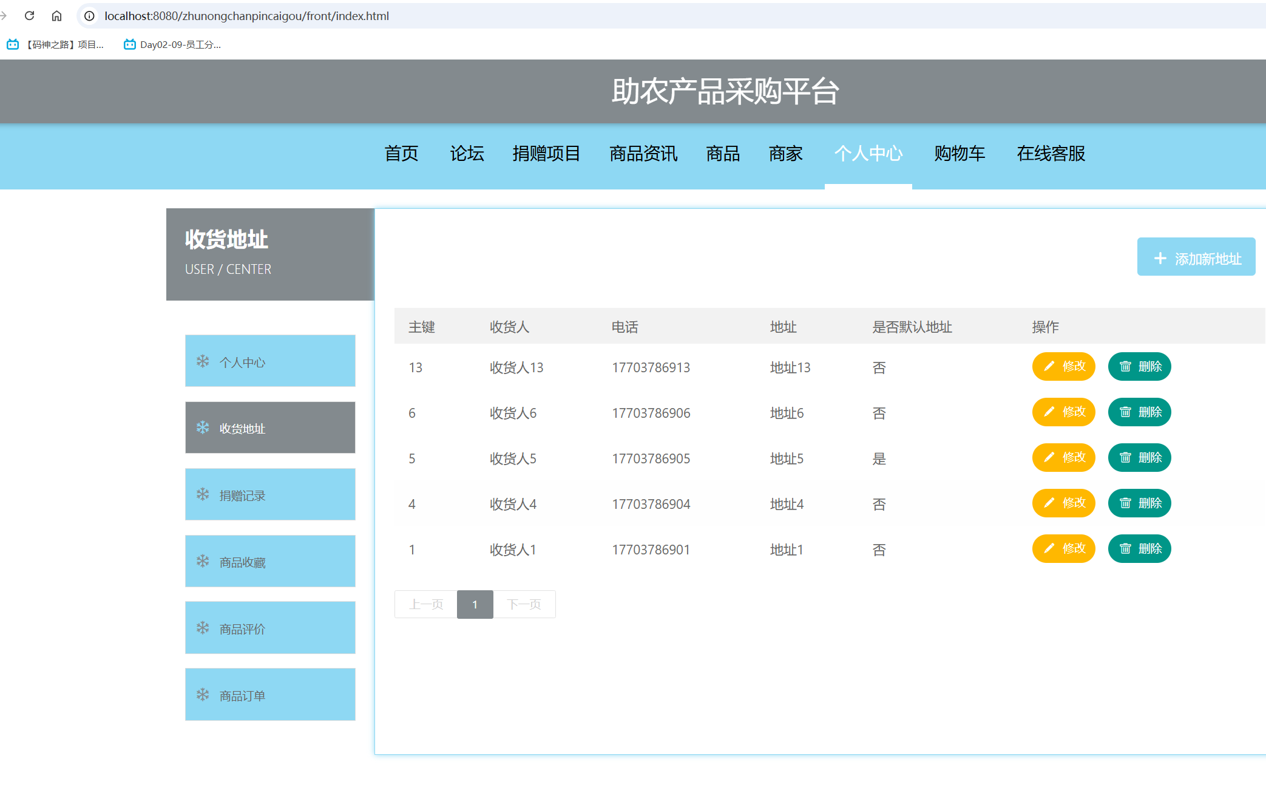The width and height of the screenshot is (1266, 787).
Task: Click the snowflake icon beside 个人中心
Action: [x=203, y=361]
